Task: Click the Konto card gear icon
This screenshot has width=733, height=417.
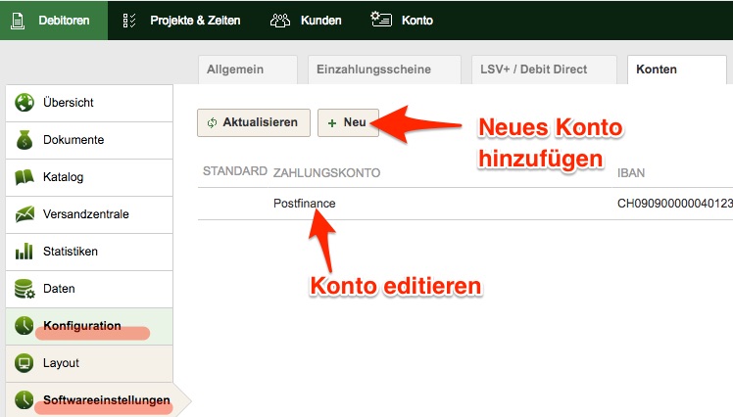Action: [x=381, y=20]
